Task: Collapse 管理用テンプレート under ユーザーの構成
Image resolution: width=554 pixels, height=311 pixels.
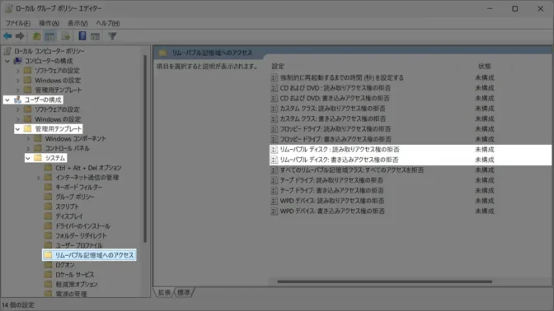Action: (17, 129)
